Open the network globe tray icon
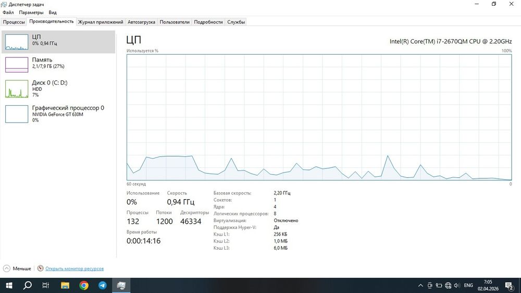Viewport: 521px width, 293px height. 448,285
